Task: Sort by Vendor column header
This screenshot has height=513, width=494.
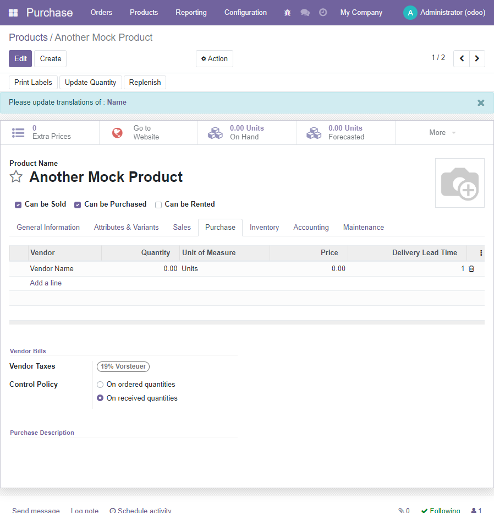Action: (x=65, y=253)
